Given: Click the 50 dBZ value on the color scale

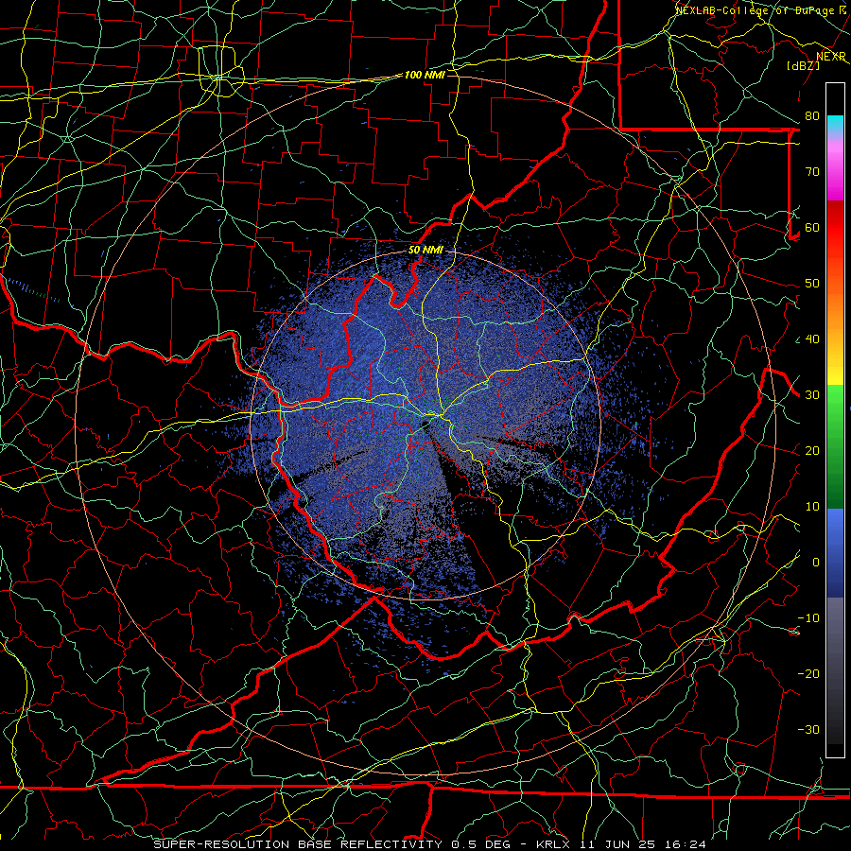Looking at the screenshot, I should coord(812,284).
